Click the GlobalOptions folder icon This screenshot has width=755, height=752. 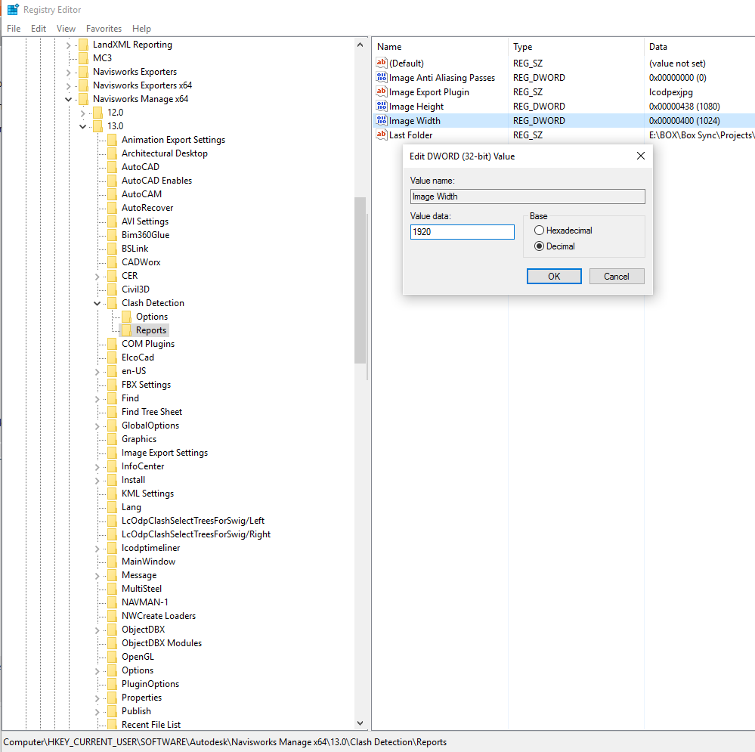(112, 426)
